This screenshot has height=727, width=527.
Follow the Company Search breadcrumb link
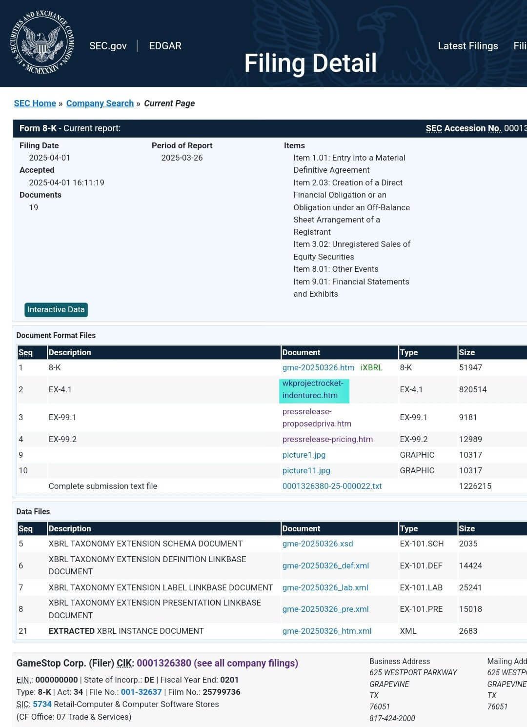tap(100, 103)
